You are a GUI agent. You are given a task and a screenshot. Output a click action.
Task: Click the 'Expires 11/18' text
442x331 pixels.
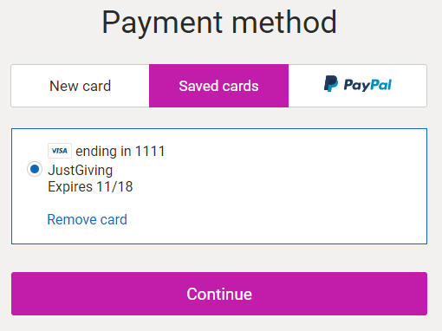(x=90, y=186)
